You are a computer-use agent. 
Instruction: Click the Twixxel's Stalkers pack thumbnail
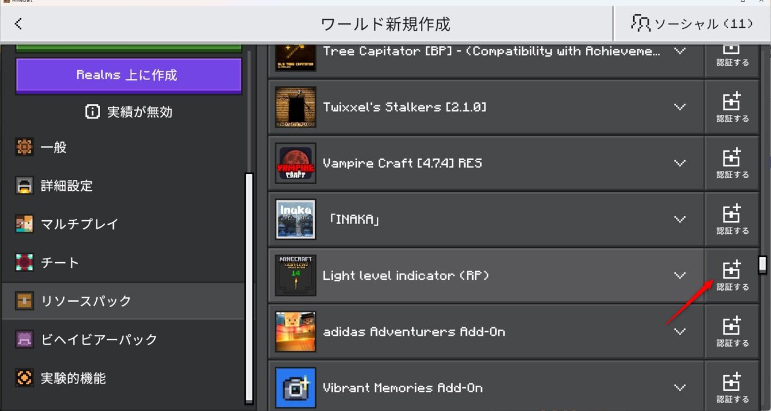tap(296, 107)
